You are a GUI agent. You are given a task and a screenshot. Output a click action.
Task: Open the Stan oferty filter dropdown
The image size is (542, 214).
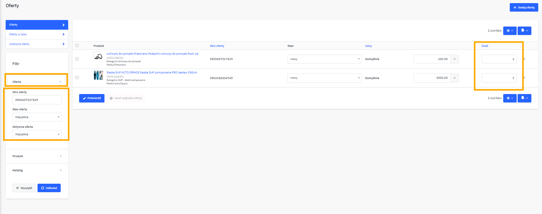pyautogui.click(x=37, y=117)
